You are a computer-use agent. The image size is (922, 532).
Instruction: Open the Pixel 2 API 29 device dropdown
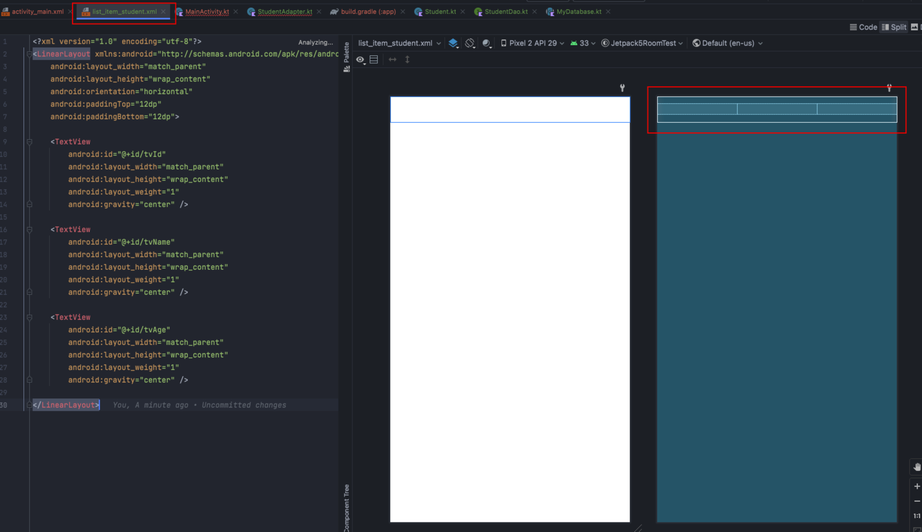532,43
